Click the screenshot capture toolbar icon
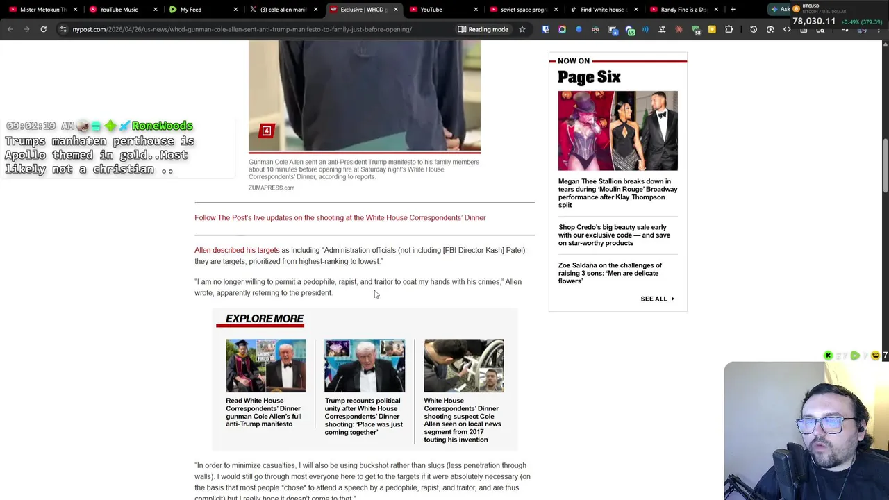Screen dimensions: 889x500 [770, 29]
